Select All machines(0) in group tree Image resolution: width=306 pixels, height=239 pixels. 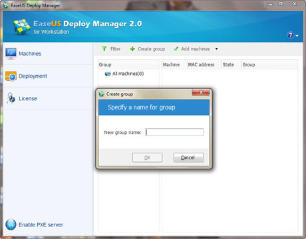(128, 74)
